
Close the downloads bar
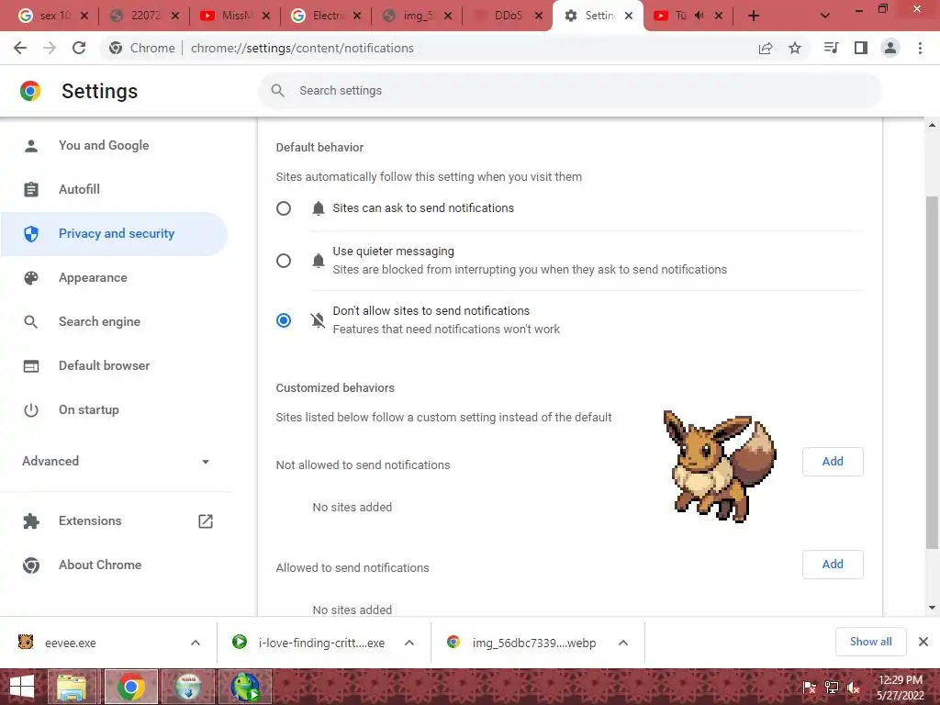923,642
